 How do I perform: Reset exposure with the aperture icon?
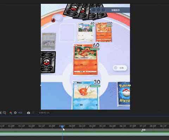coord(15,113)
